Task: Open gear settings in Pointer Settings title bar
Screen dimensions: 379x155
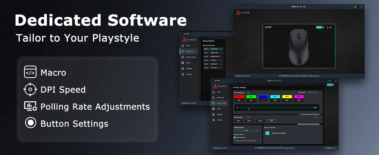Action: [x=330, y=81]
